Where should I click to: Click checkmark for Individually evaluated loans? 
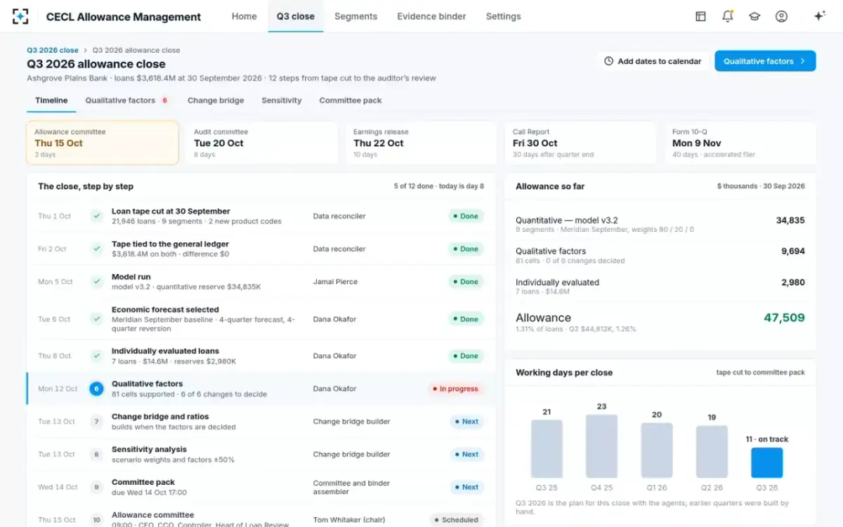pyautogui.click(x=97, y=356)
